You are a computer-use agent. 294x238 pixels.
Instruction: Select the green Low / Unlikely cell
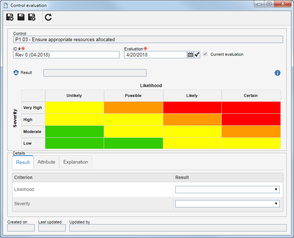coord(75,143)
